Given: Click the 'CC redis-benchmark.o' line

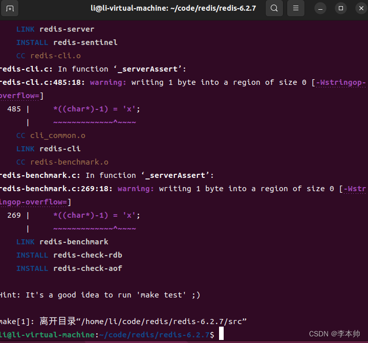Looking at the screenshot, I should 62,162.
